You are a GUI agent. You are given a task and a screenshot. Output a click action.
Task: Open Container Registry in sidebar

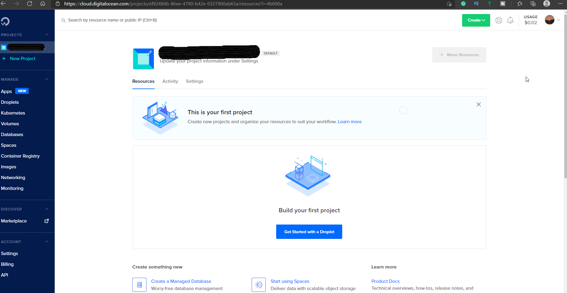20,156
